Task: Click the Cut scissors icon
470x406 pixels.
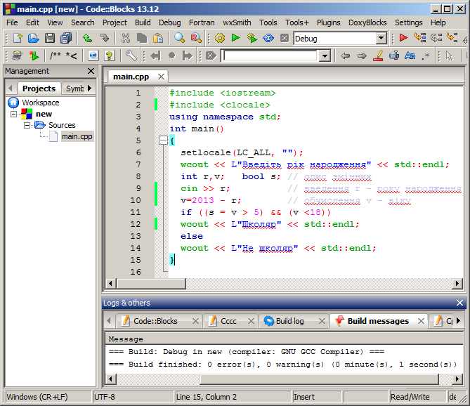Action: (125, 39)
